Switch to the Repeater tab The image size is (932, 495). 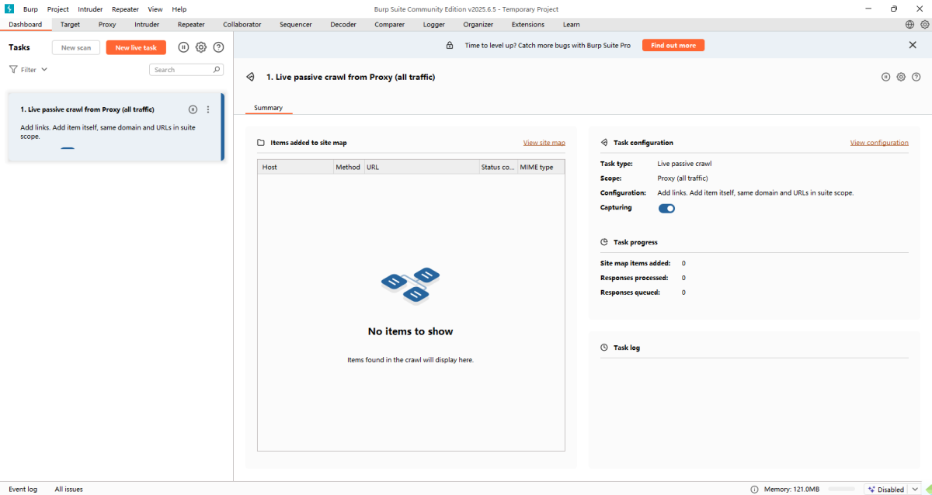tap(191, 24)
